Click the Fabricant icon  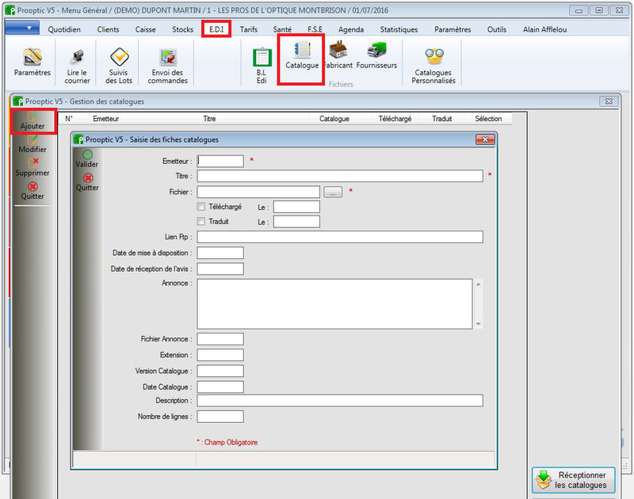coord(339,55)
